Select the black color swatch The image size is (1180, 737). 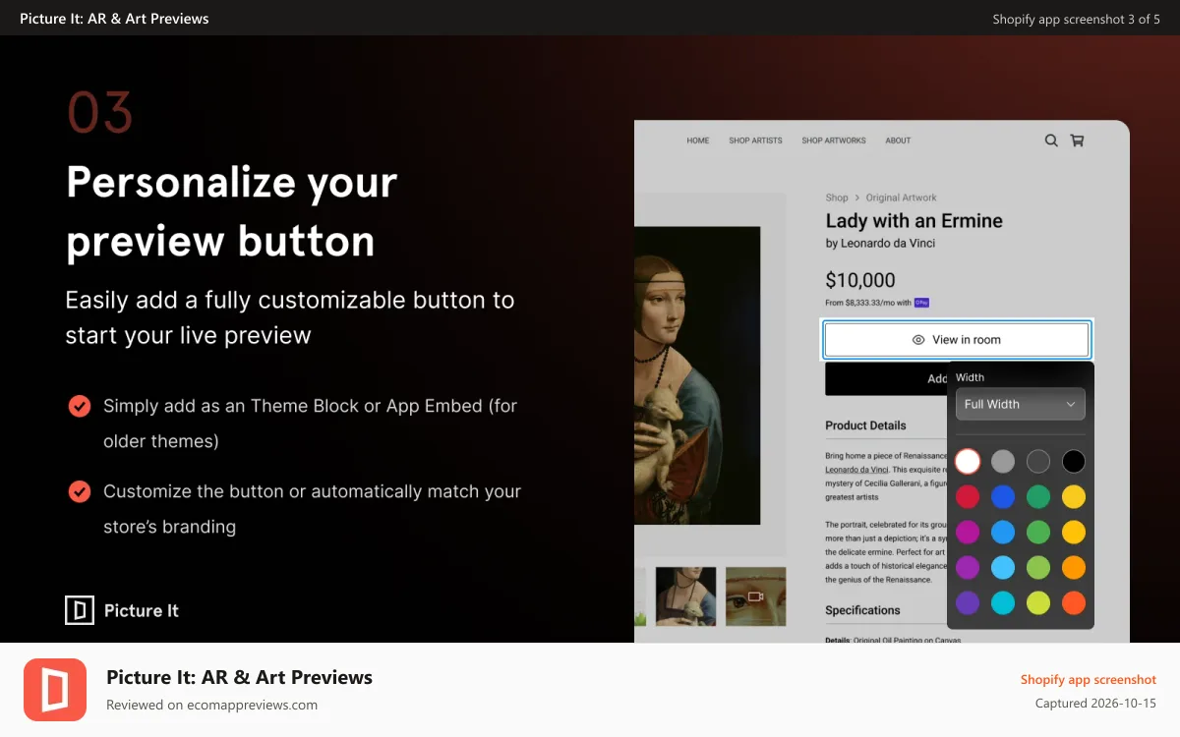click(x=1074, y=461)
